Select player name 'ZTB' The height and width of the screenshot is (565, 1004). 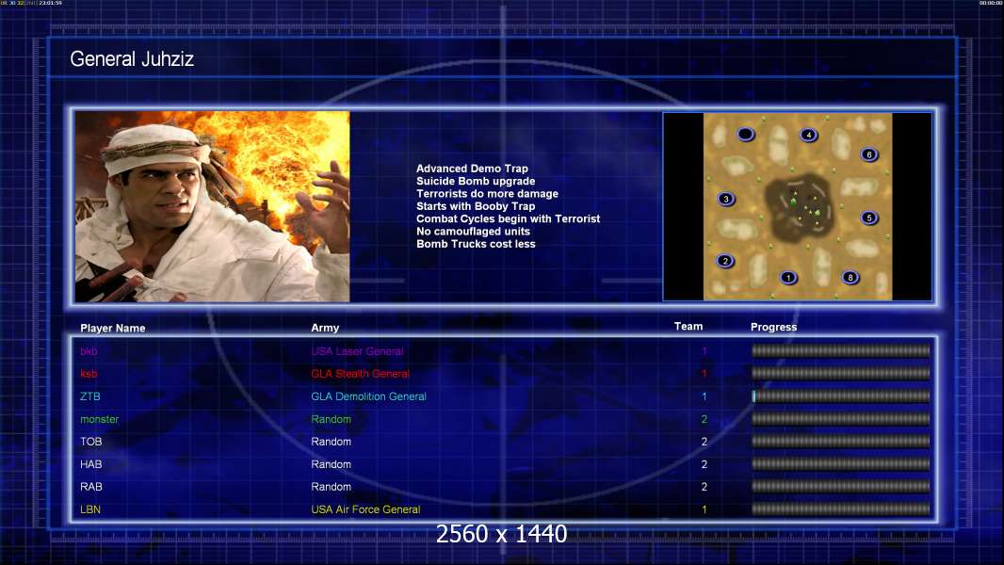[90, 396]
